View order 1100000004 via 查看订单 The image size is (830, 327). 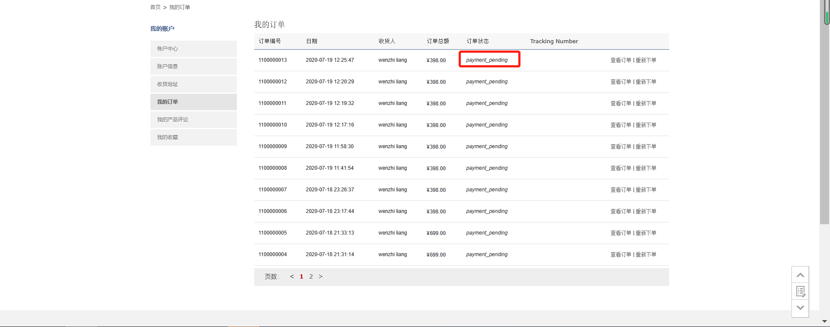(621, 255)
